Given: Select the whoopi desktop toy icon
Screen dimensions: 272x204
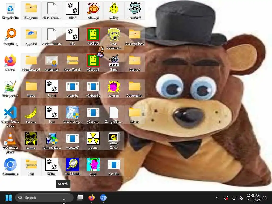Looking at the screenshot, I should (93, 10).
